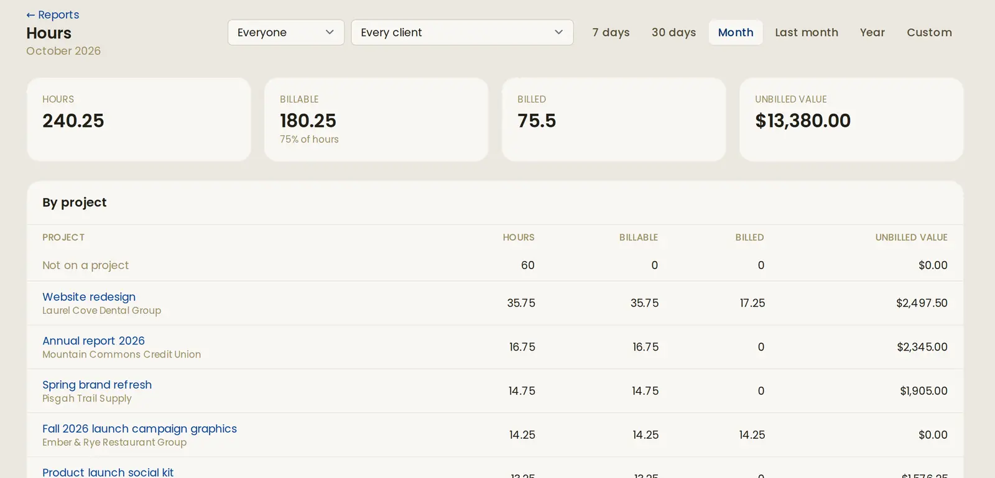Click the '75% of hours' note
Viewport: 995px width, 478px height.
[309, 139]
